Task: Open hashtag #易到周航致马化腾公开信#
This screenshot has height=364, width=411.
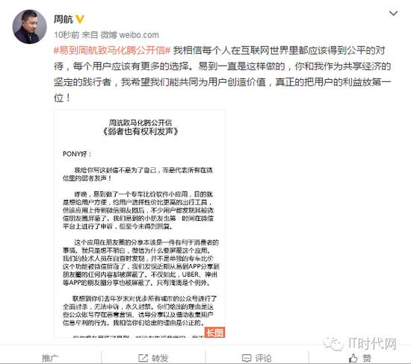Action: [112, 50]
